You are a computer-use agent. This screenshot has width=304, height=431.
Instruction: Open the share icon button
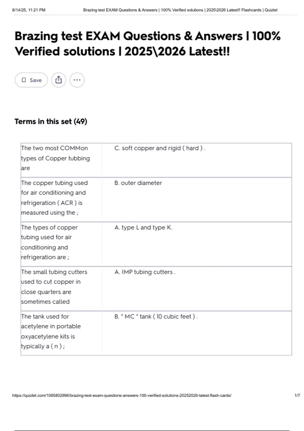(59, 80)
